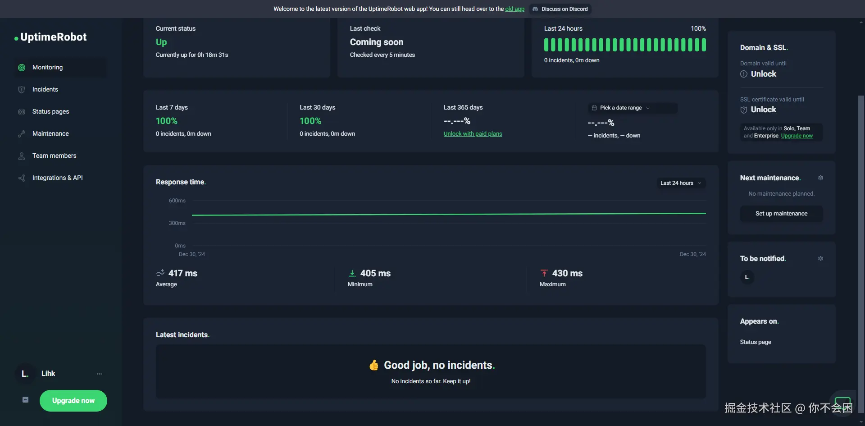865x426 pixels.
Task: Go to Incidents page
Action: pos(61,90)
